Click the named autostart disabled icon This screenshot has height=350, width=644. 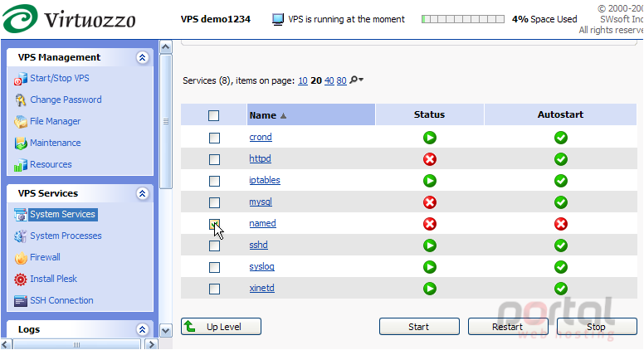coord(561,224)
